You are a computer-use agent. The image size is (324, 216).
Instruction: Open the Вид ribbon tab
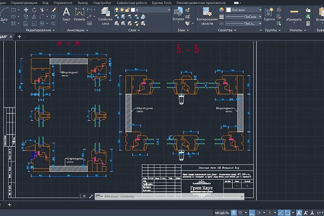(45, 3)
